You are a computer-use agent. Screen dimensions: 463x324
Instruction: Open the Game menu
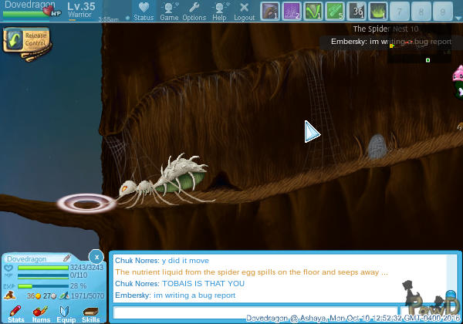tap(169, 10)
